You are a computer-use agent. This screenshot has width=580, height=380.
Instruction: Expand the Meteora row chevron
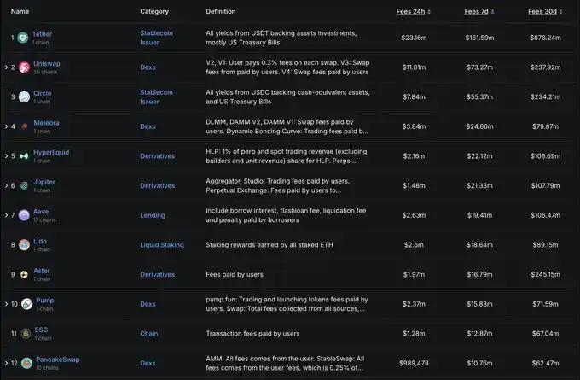6,126
